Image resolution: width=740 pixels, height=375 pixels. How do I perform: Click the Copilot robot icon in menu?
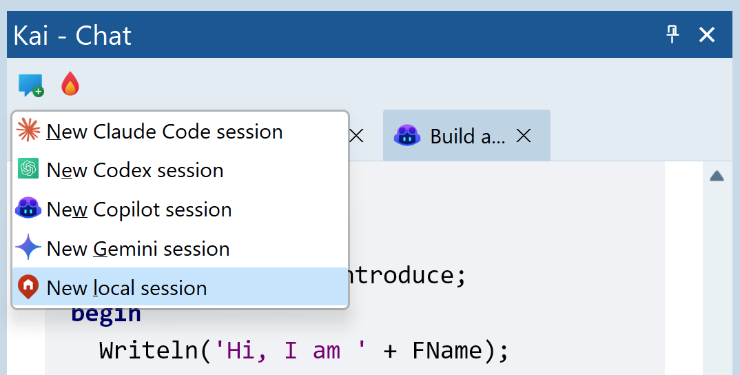[28, 207]
